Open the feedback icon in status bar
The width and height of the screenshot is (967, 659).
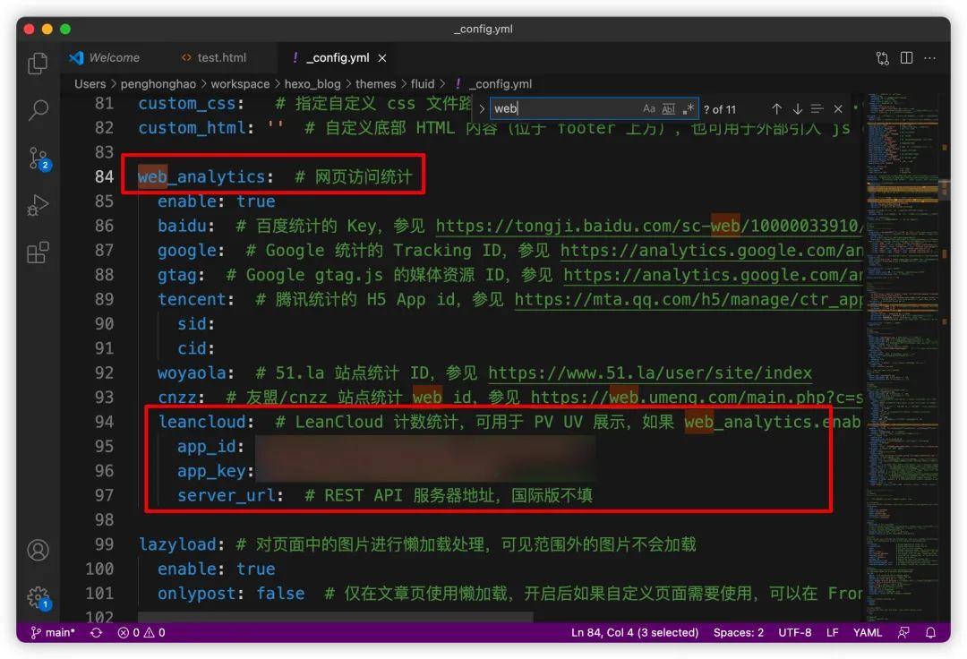[x=903, y=632]
